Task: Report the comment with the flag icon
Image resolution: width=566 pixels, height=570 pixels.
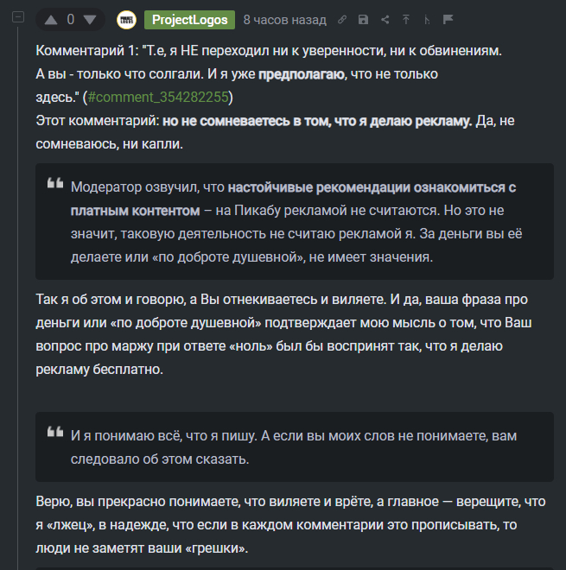Action: tap(448, 20)
